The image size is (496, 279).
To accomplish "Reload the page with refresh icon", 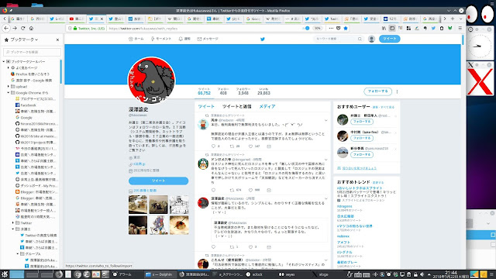I will click(x=22, y=28).
